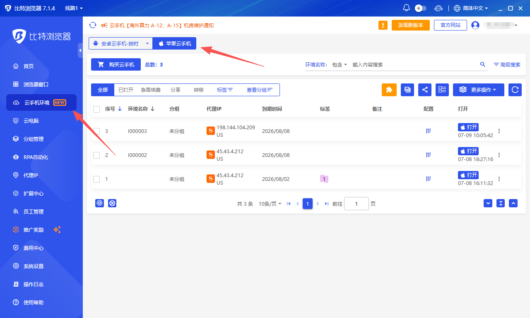Image resolution: width=530 pixels, height=318 pixels.
Task: Click the refresh list icon button
Action: 515,90
